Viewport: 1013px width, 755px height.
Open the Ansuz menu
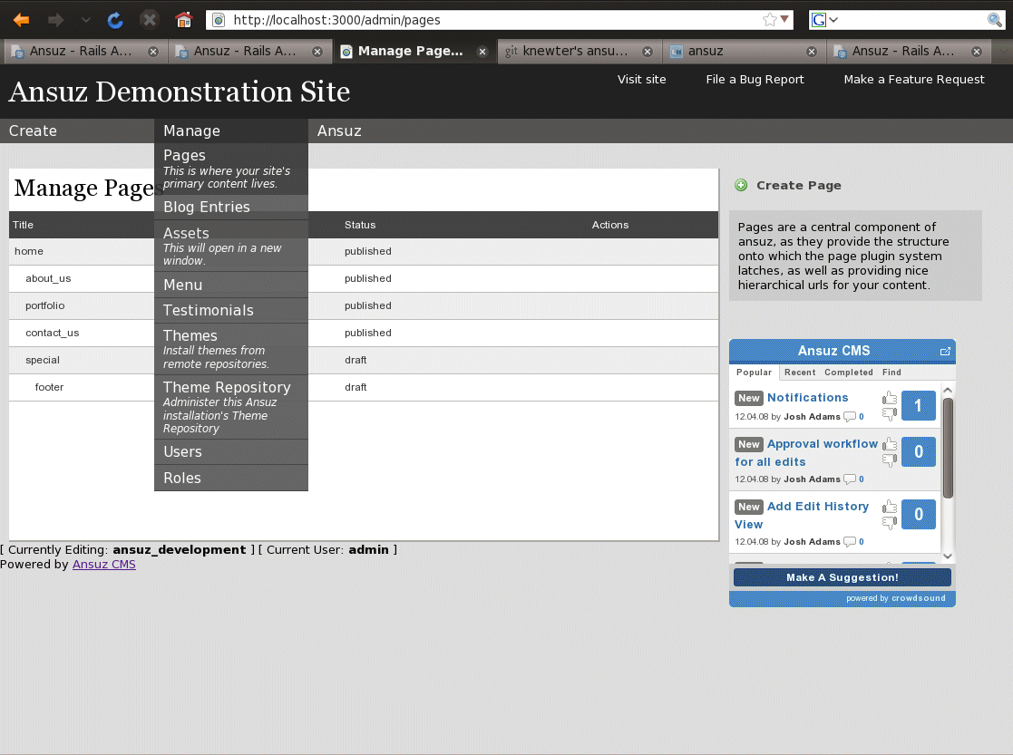[x=339, y=131]
